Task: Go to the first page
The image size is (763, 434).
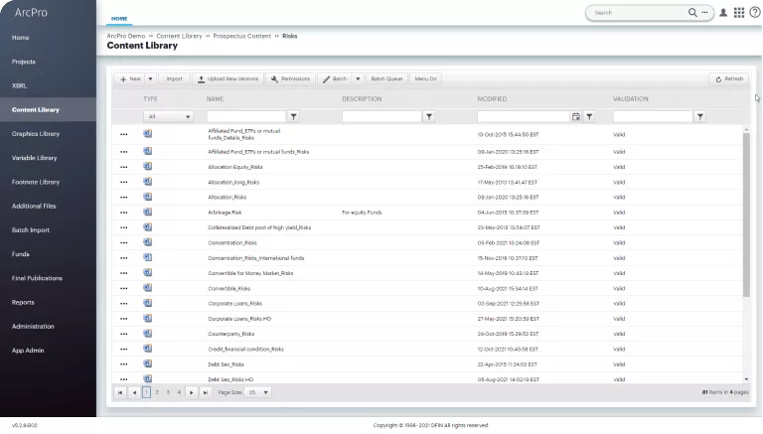Action: click(x=119, y=392)
